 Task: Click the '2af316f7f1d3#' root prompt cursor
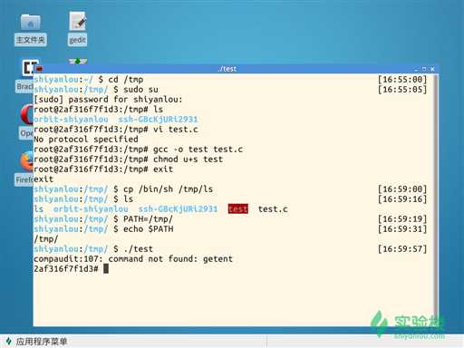pyautogui.click(x=106, y=268)
